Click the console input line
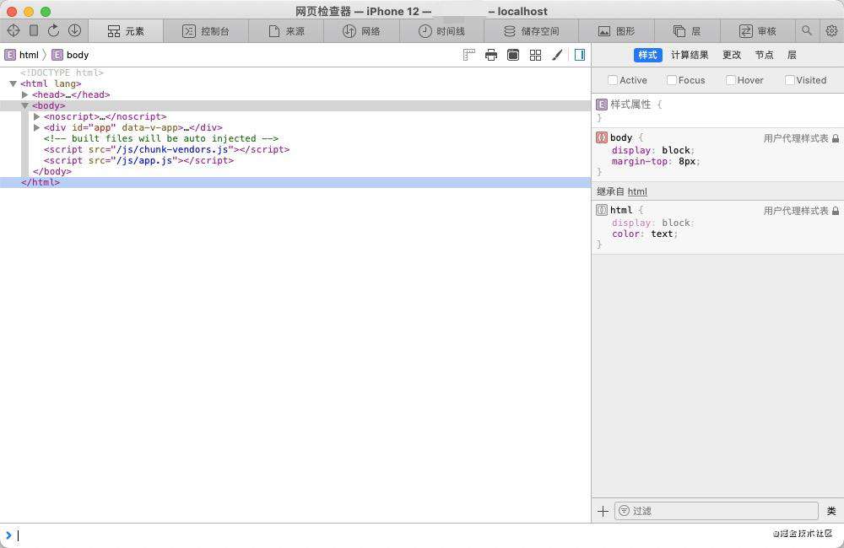 click(422, 535)
